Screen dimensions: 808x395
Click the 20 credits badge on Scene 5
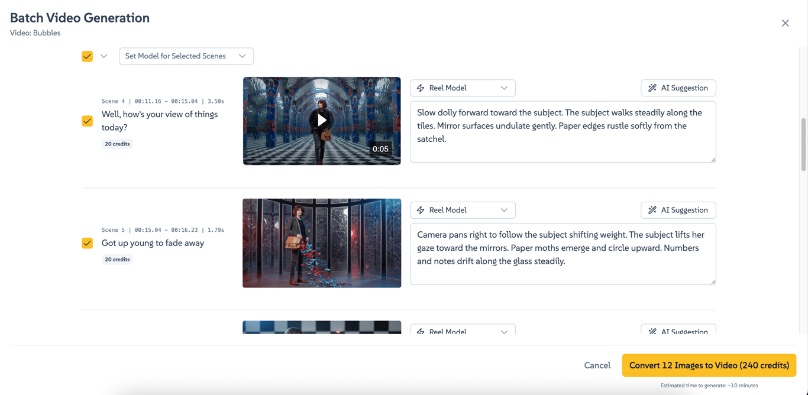point(117,259)
